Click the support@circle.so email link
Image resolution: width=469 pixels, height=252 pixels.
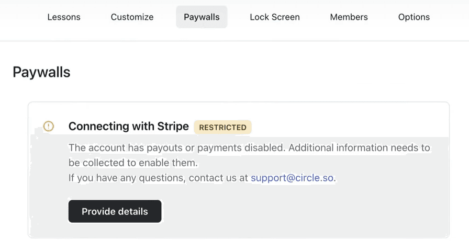(x=292, y=178)
